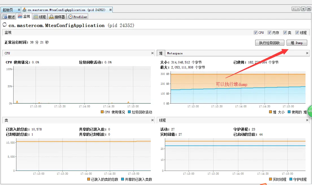Switch to the 概述 overview tab
312x185 pixels.
(x=9, y=17)
